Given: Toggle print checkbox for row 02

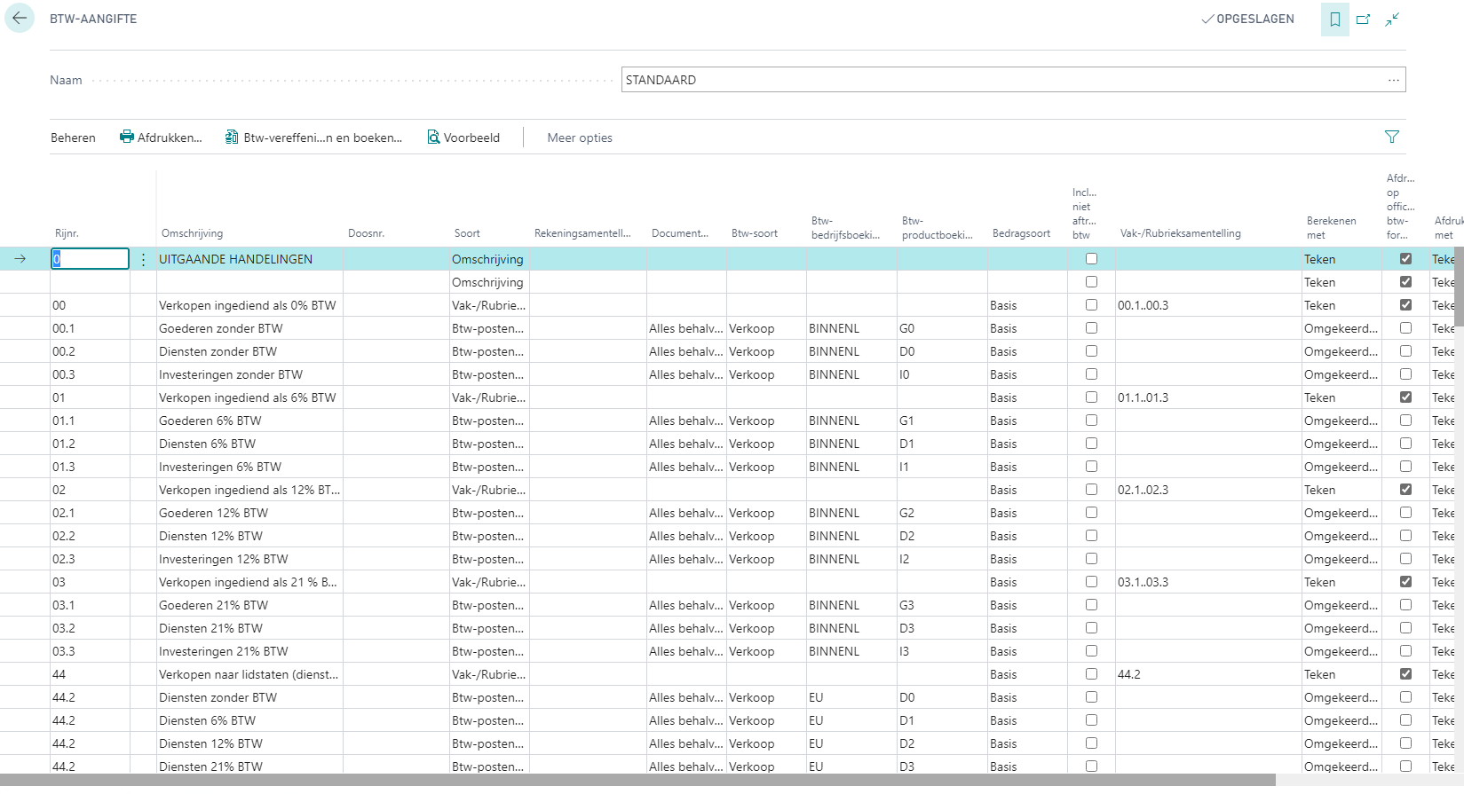Looking at the screenshot, I should pyautogui.click(x=1405, y=490).
